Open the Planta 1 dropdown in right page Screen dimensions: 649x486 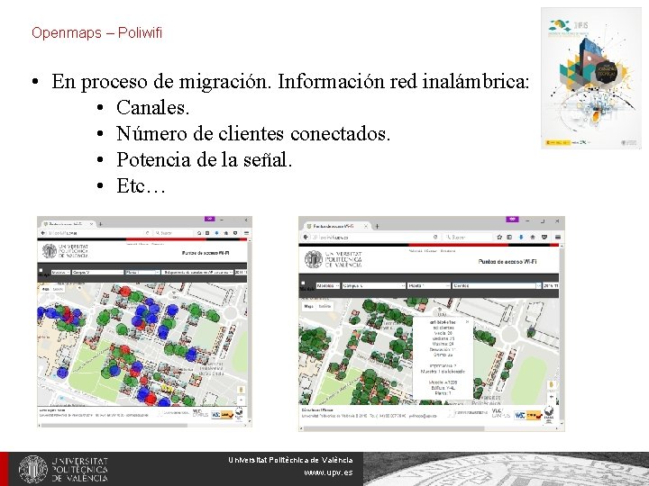(429, 285)
